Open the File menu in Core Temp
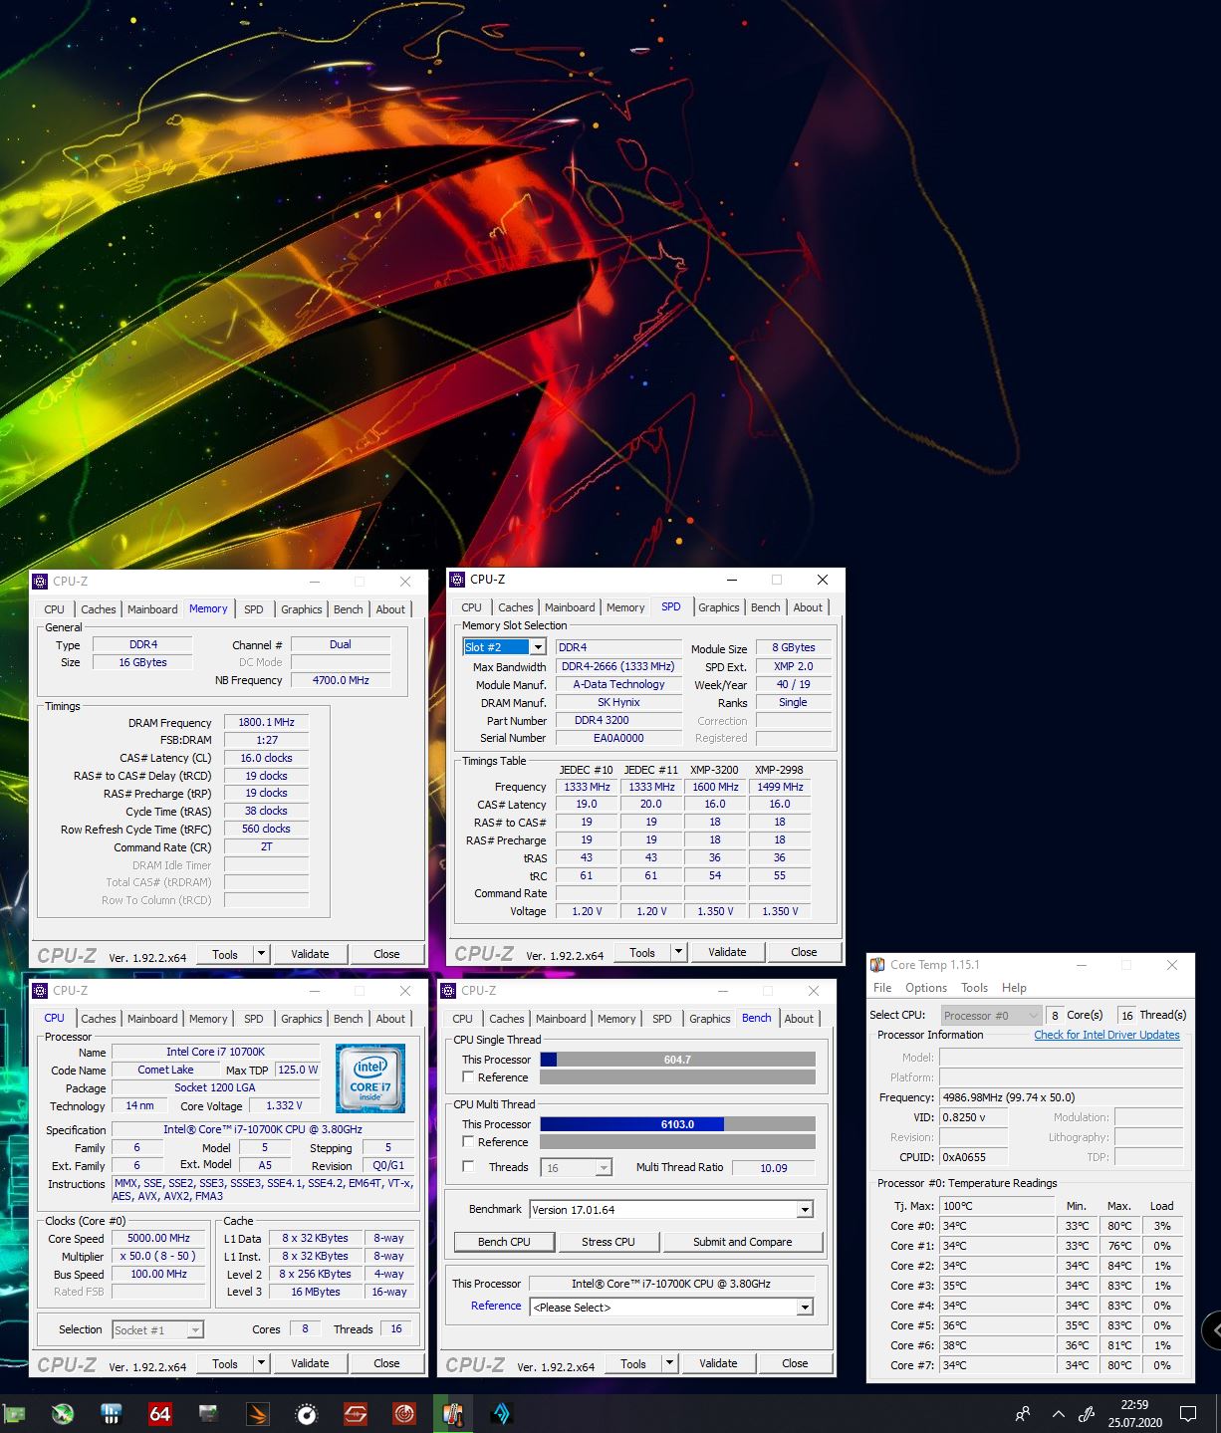Screen dimensions: 1221x1433 point(882,988)
